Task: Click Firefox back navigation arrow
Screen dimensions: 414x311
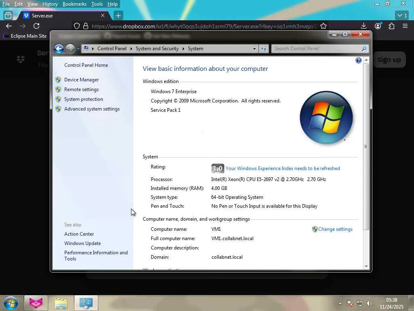Action: click(x=9, y=26)
